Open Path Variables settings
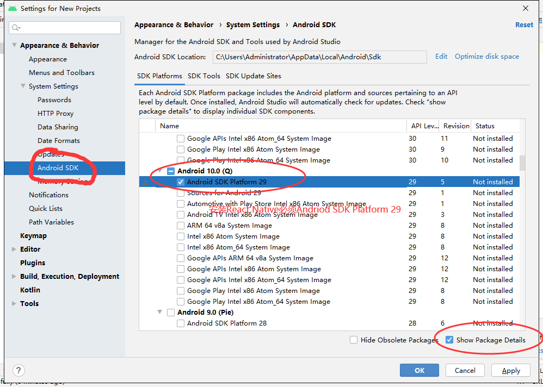543x387 pixels. [51, 222]
